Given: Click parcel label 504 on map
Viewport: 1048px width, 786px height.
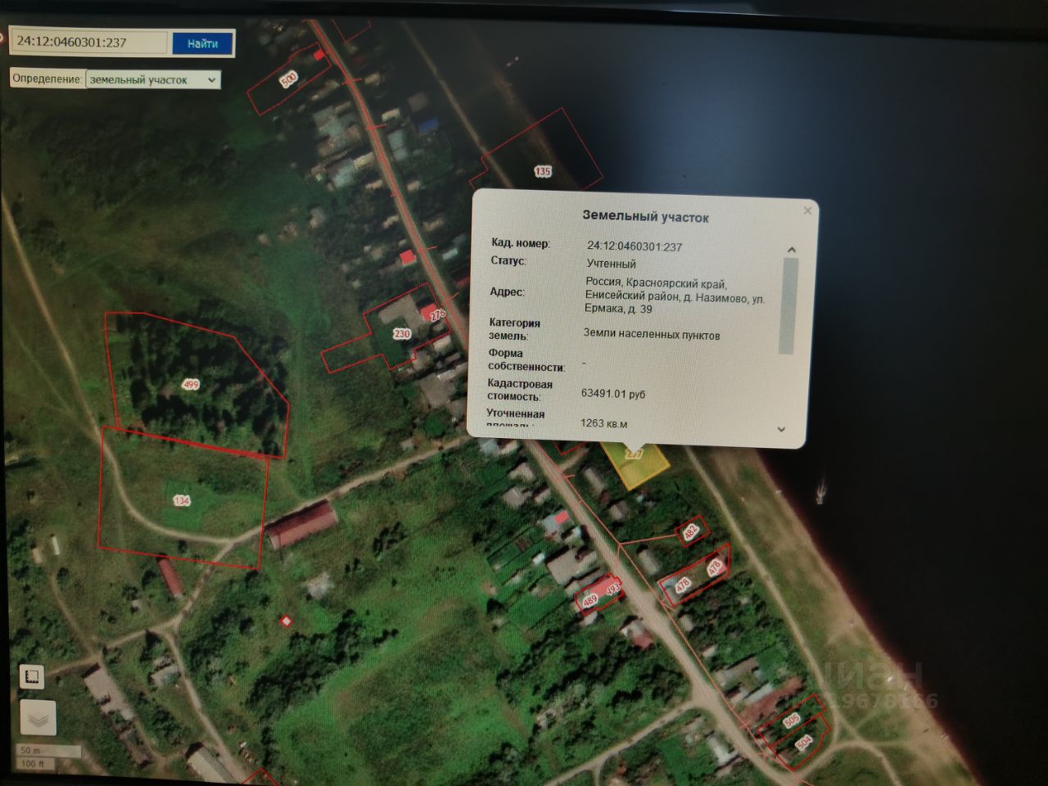Looking at the screenshot, I should point(803,743).
